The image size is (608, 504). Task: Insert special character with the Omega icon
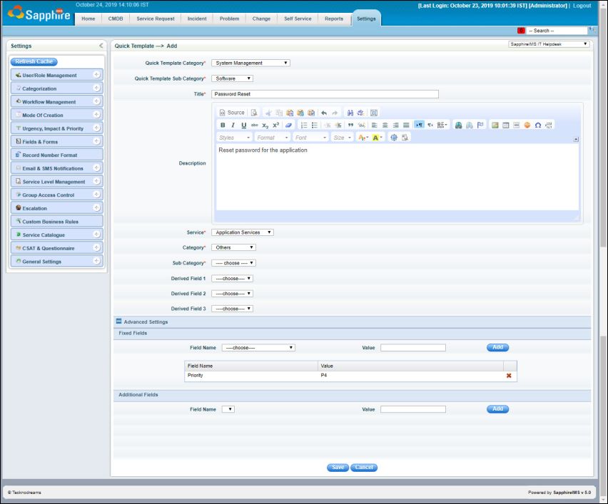coord(537,125)
